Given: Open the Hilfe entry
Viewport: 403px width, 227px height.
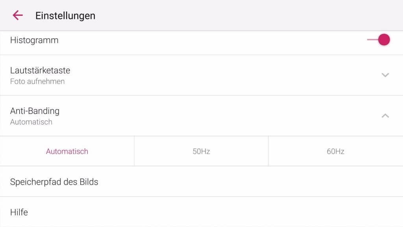Looking at the screenshot, I should click(19, 212).
